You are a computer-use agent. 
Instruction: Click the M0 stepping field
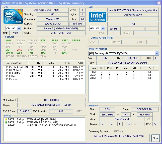click(x=52, y=15)
